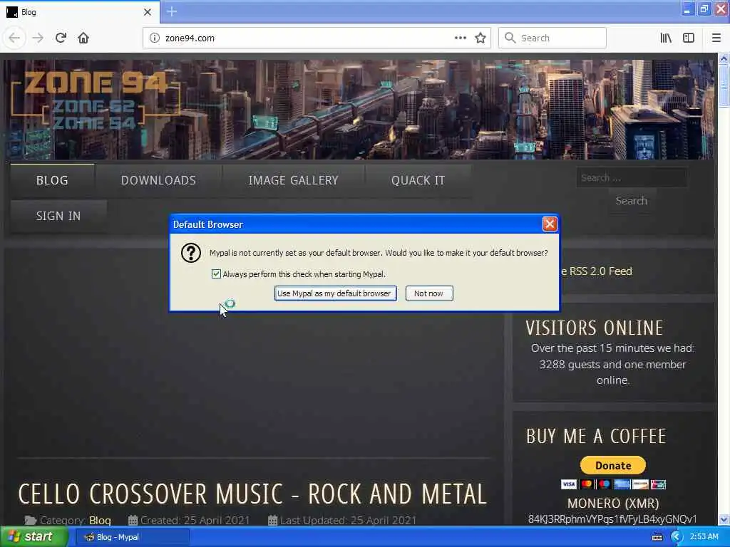Click the payment cards icons strip
The width and height of the screenshot is (730, 547).
click(x=612, y=484)
